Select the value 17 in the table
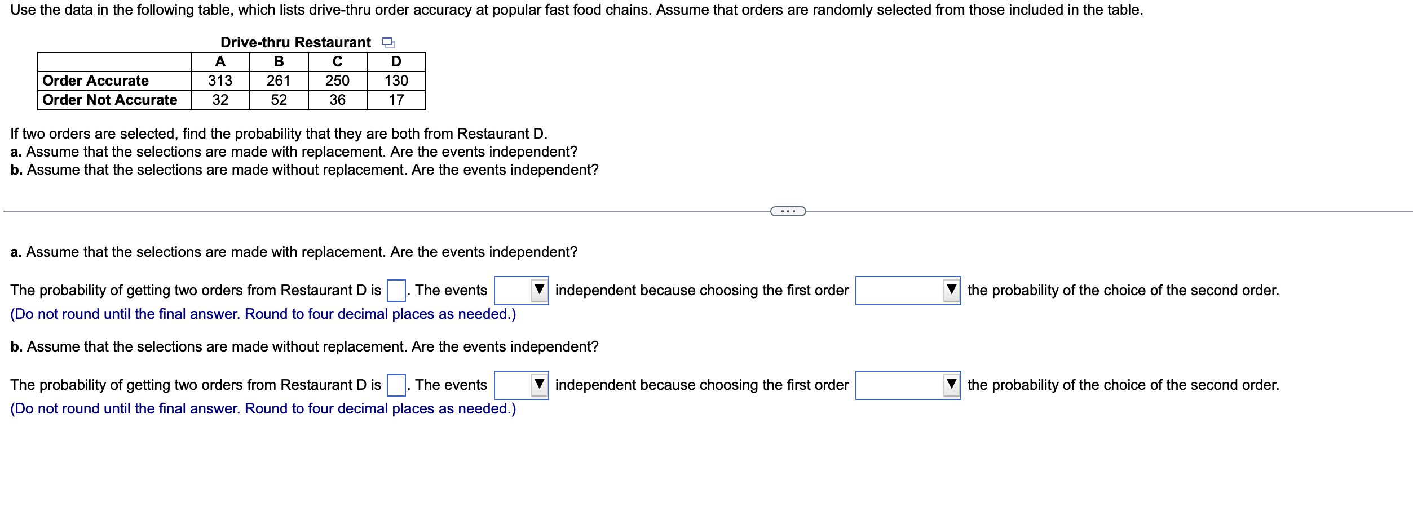 tap(396, 100)
